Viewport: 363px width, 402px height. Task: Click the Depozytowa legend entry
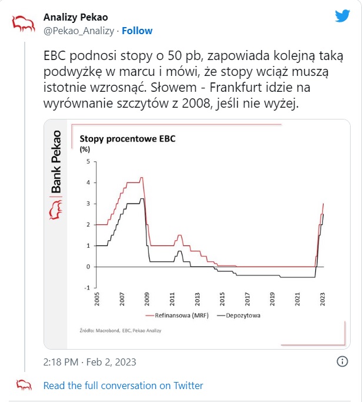coord(239,315)
